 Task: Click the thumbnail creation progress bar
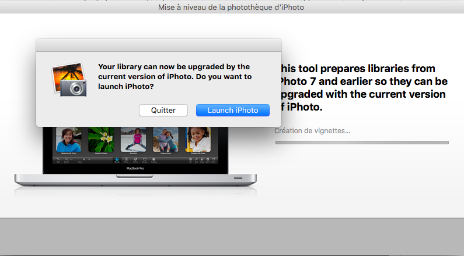362,143
